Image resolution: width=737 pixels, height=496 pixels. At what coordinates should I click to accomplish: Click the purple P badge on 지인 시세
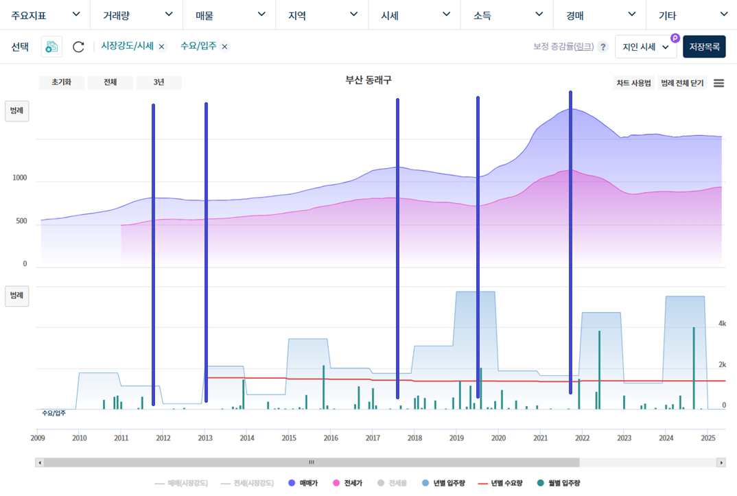pyautogui.click(x=675, y=37)
